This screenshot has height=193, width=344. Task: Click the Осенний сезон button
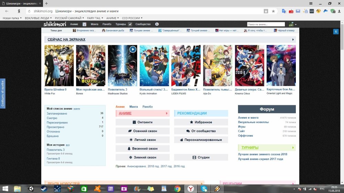point(143,131)
